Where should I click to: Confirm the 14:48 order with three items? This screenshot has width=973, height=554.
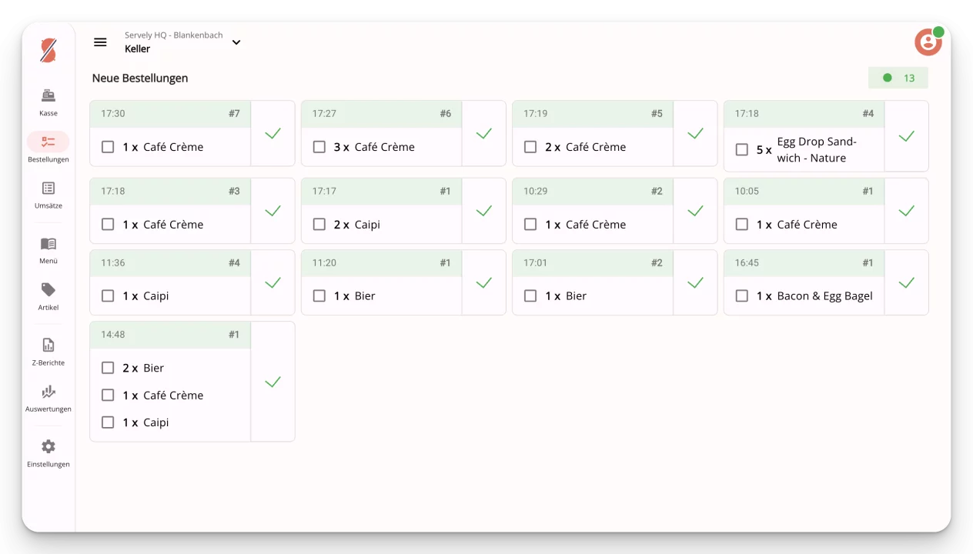tap(273, 381)
